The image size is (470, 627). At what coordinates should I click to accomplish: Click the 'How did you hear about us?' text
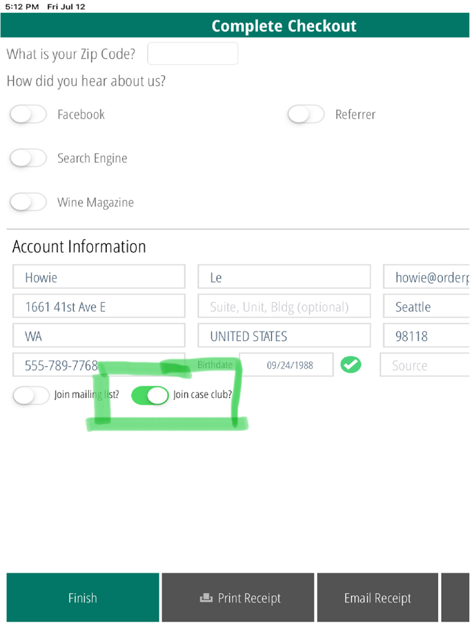86,81
